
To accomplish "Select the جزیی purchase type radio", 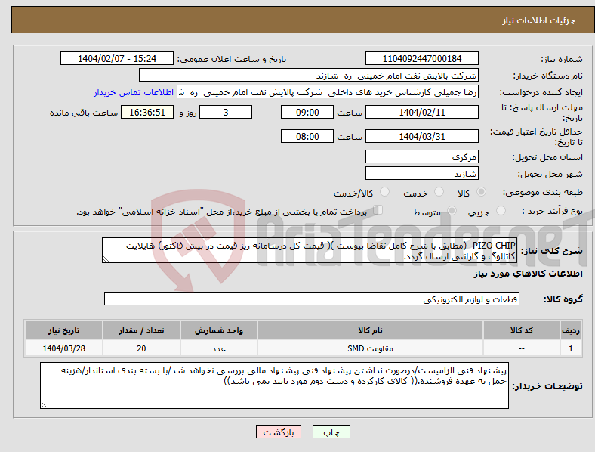I will click(501, 211).
